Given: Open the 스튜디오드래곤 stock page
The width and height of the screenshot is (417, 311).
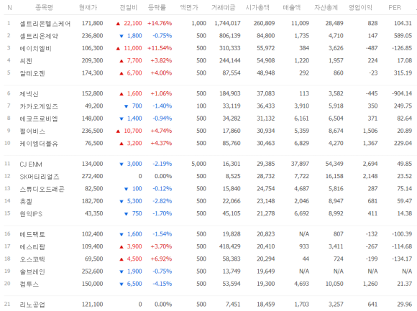Looking at the screenshot, I should (42, 189).
